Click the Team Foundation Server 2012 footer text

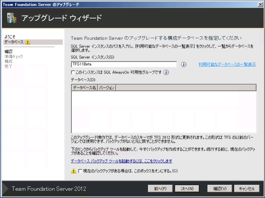49,189
